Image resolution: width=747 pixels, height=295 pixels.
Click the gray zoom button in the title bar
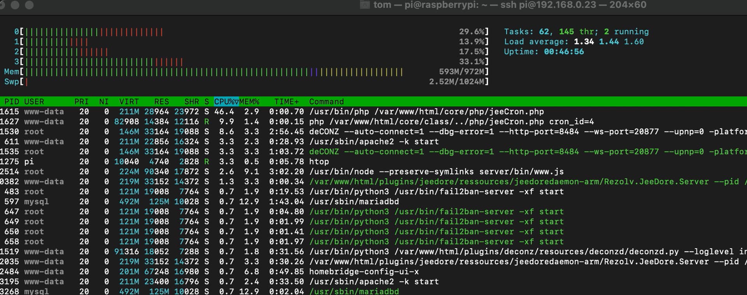click(29, 5)
